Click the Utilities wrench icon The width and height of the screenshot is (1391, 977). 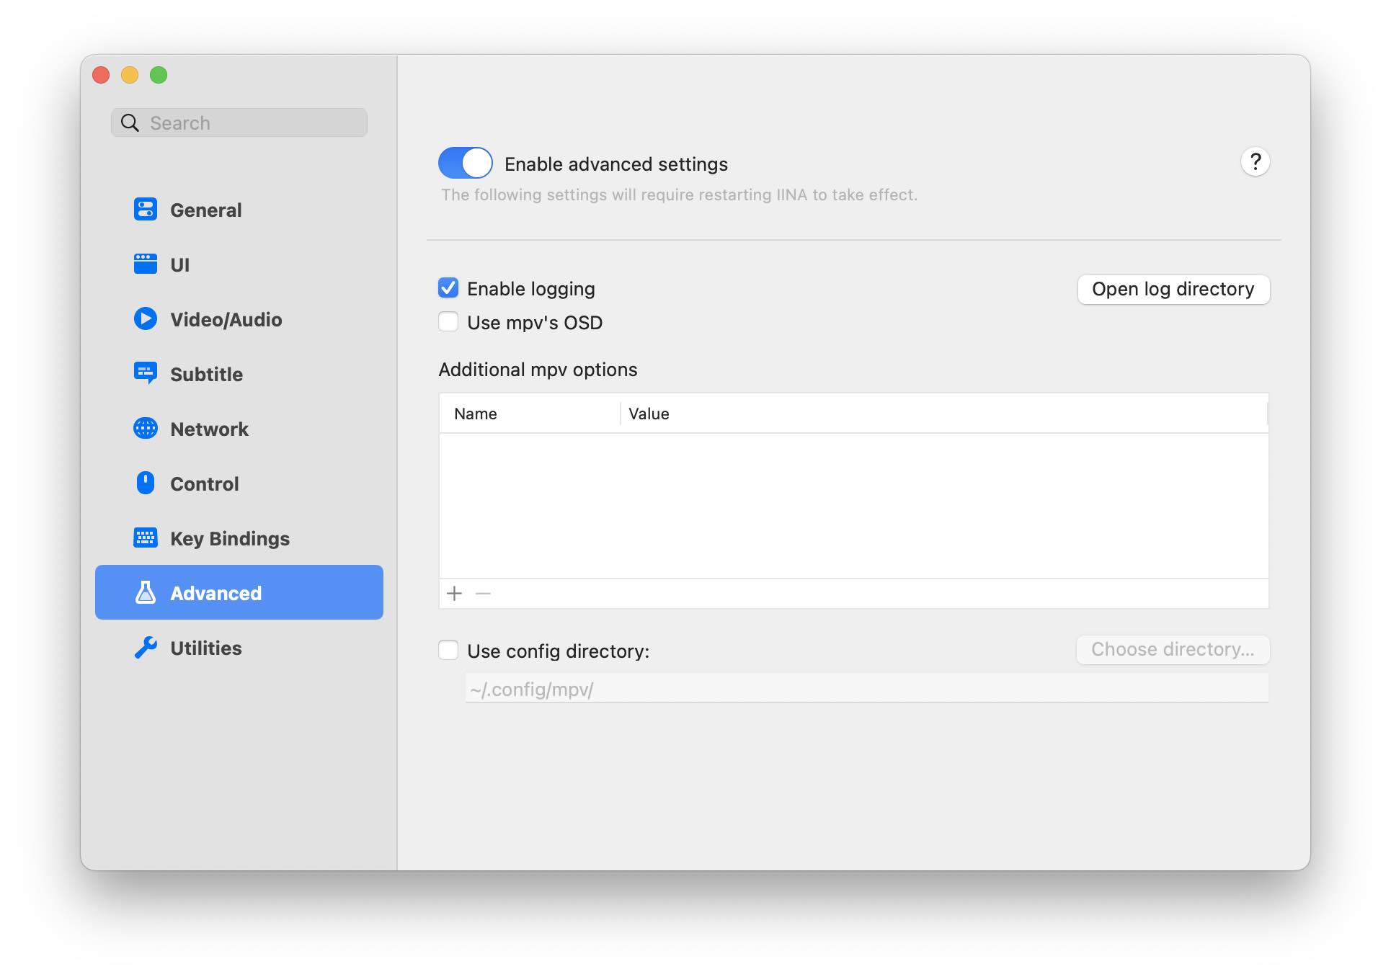pyautogui.click(x=146, y=647)
